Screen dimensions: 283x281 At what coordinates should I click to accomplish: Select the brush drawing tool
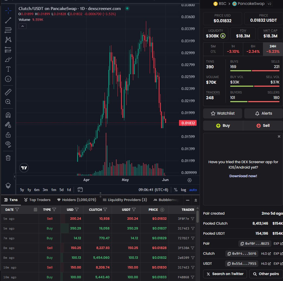pyautogui.click(x=8, y=59)
